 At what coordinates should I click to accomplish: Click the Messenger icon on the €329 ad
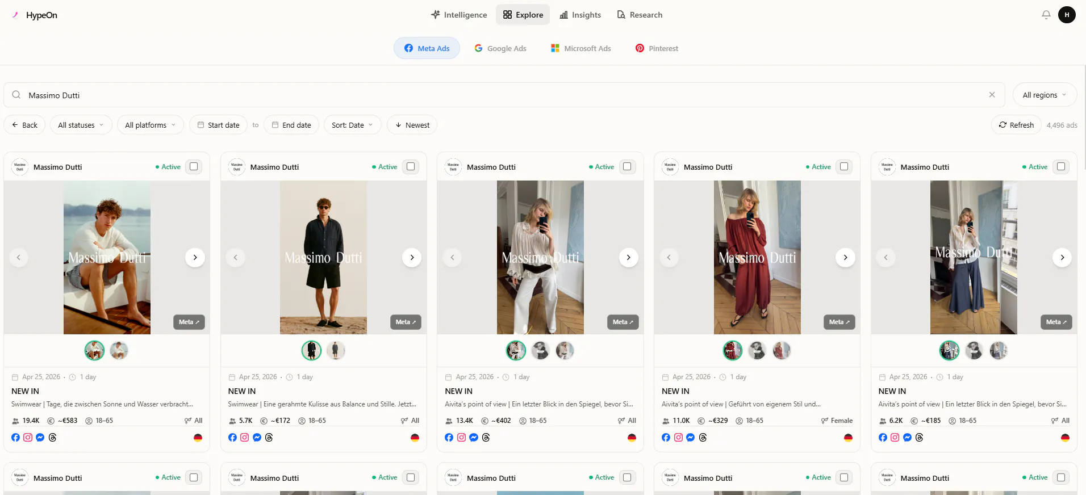(x=690, y=438)
